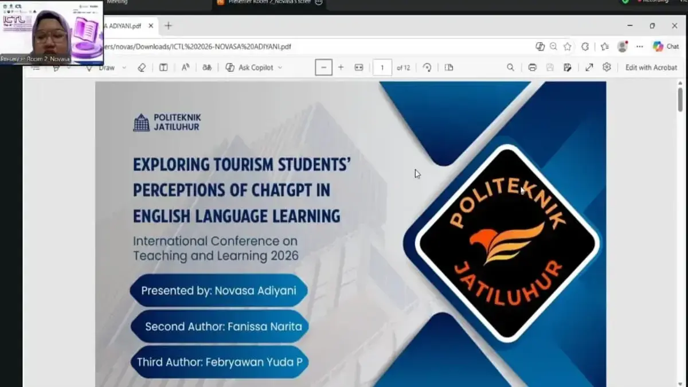Click the Read aloud icon
This screenshot has width=688, height=387.
click(x=185, y=68)
